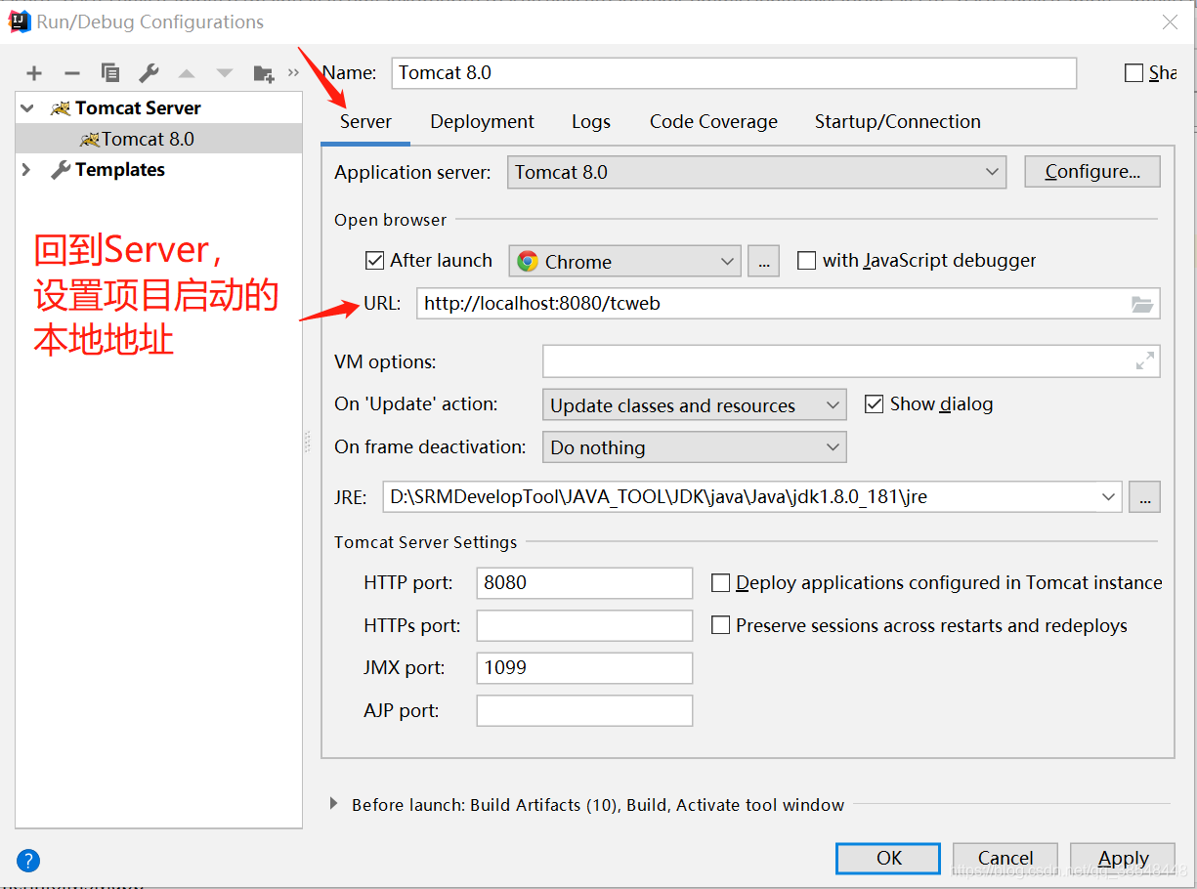Viewport: 1197px width, 889px height.
Task: Expand the VM options field
Action: tap(1145, 361)
